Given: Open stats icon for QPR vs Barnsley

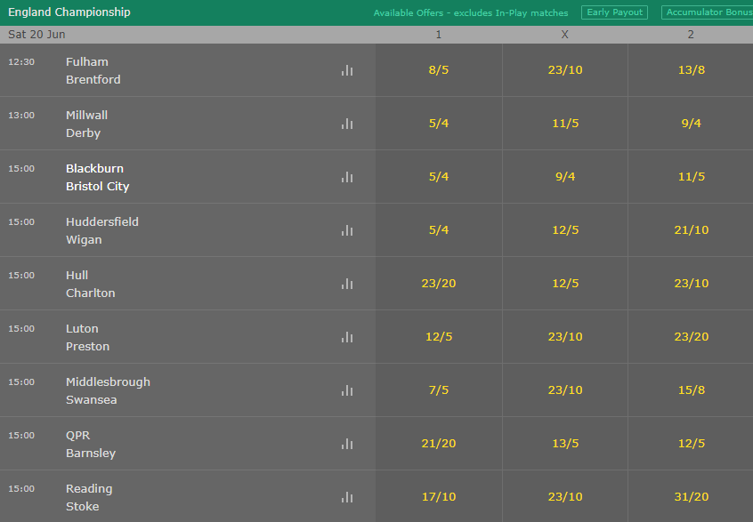Looking at the screenshot, I should click(x=347, y=444).
